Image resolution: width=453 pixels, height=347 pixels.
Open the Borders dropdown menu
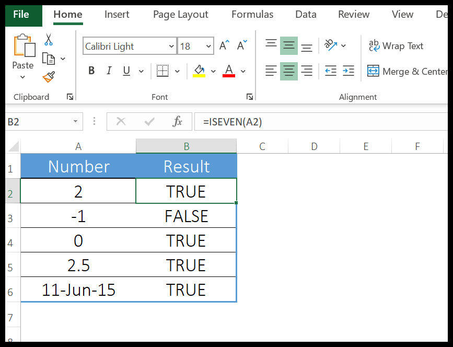176,71
